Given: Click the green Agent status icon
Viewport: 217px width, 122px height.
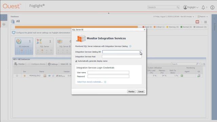Looking at the screenshot, I should 182,76.
